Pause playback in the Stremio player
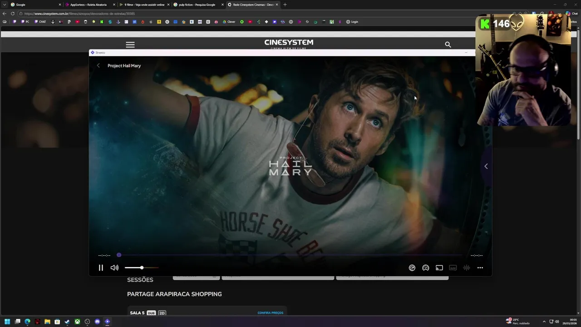The height and width of the screenshot is (327, 581). click(x=101, y=268)
